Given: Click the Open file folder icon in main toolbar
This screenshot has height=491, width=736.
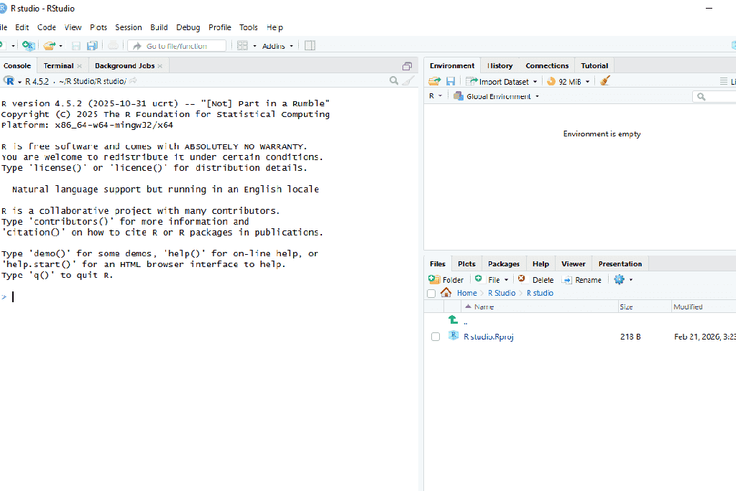Looking at the screenshot, I should [x=49, y=45].
